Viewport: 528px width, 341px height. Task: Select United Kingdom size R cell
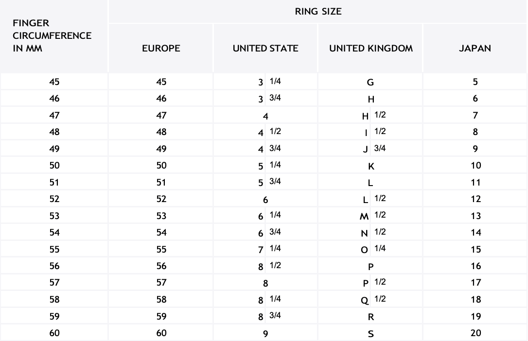371,317
